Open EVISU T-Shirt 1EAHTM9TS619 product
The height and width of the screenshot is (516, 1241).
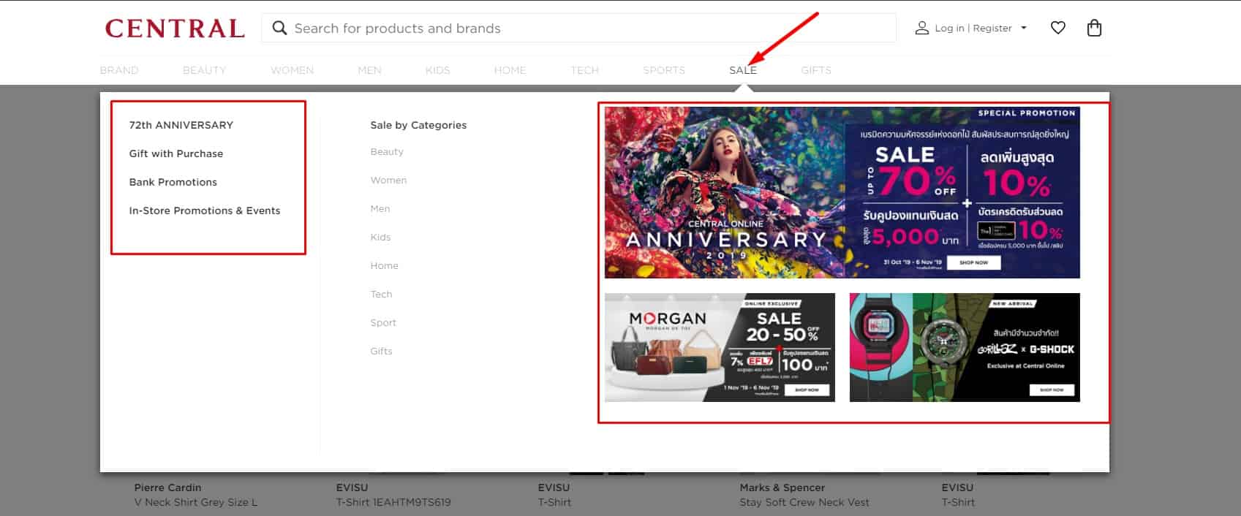(x=393, y=495)
